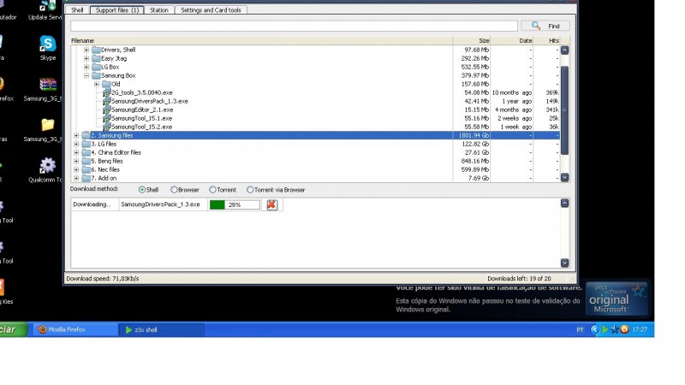Open the Update Service desktop shortcut
The width and height of the screenshot is (685, 385).
tap(48, 6)
